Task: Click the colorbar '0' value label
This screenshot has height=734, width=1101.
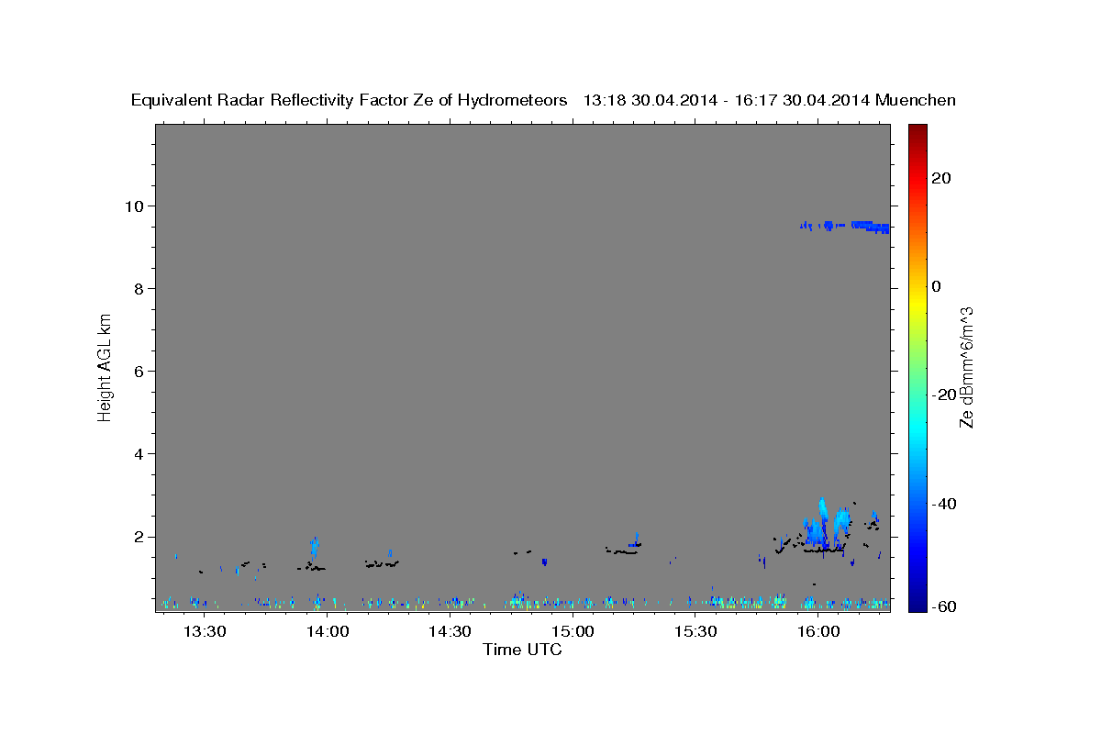Action: click(936, 286)
